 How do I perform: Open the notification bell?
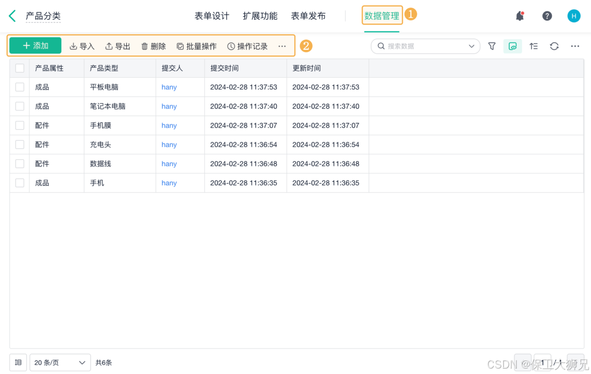520,16
